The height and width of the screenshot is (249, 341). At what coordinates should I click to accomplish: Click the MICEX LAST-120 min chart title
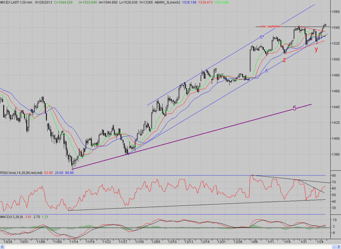coord(16,2)
